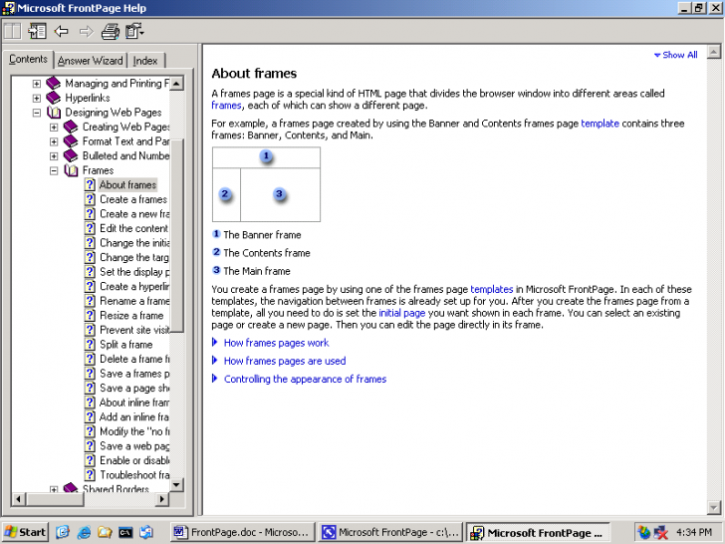Switch to the Answer Wizard tab
The height and width of the screenshot is (544, 725).
click(x=92, y=61)
